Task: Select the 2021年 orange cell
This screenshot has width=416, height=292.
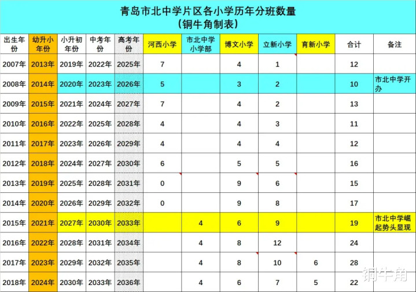Action: tap(43, 222)
